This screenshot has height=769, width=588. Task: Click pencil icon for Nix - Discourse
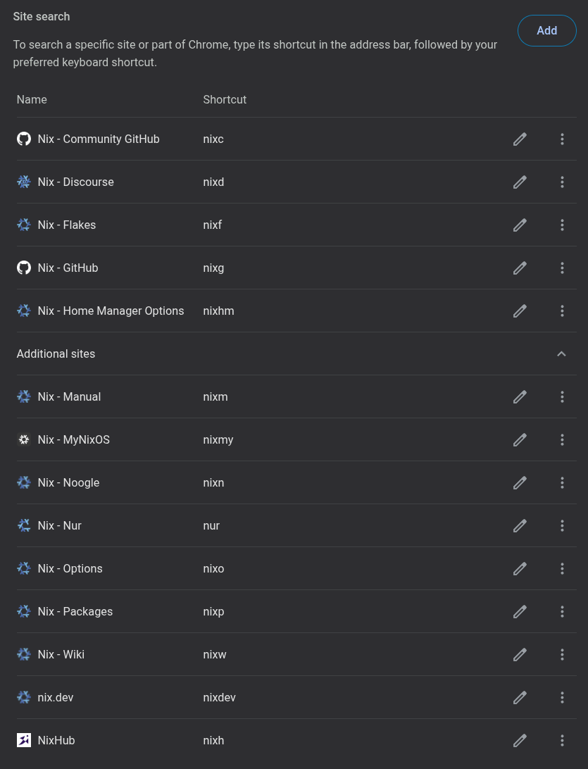tap(520, 182)
